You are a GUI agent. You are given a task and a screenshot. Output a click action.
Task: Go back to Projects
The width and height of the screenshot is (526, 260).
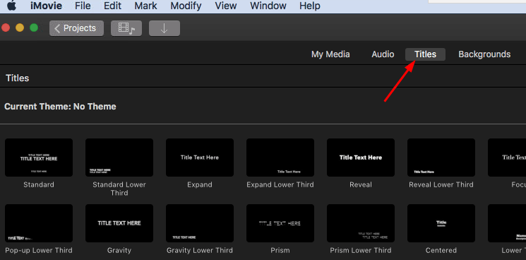coord(76,28)
